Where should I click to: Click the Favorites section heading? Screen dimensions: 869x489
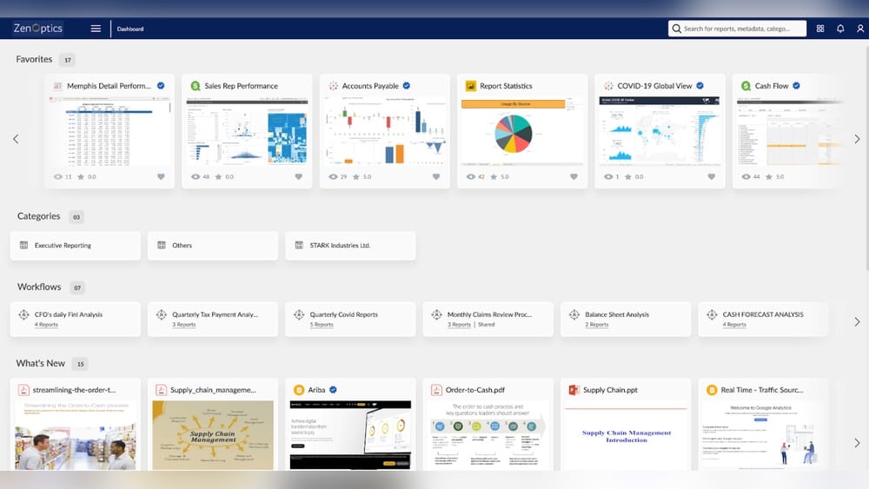click(x=34, y=59)
